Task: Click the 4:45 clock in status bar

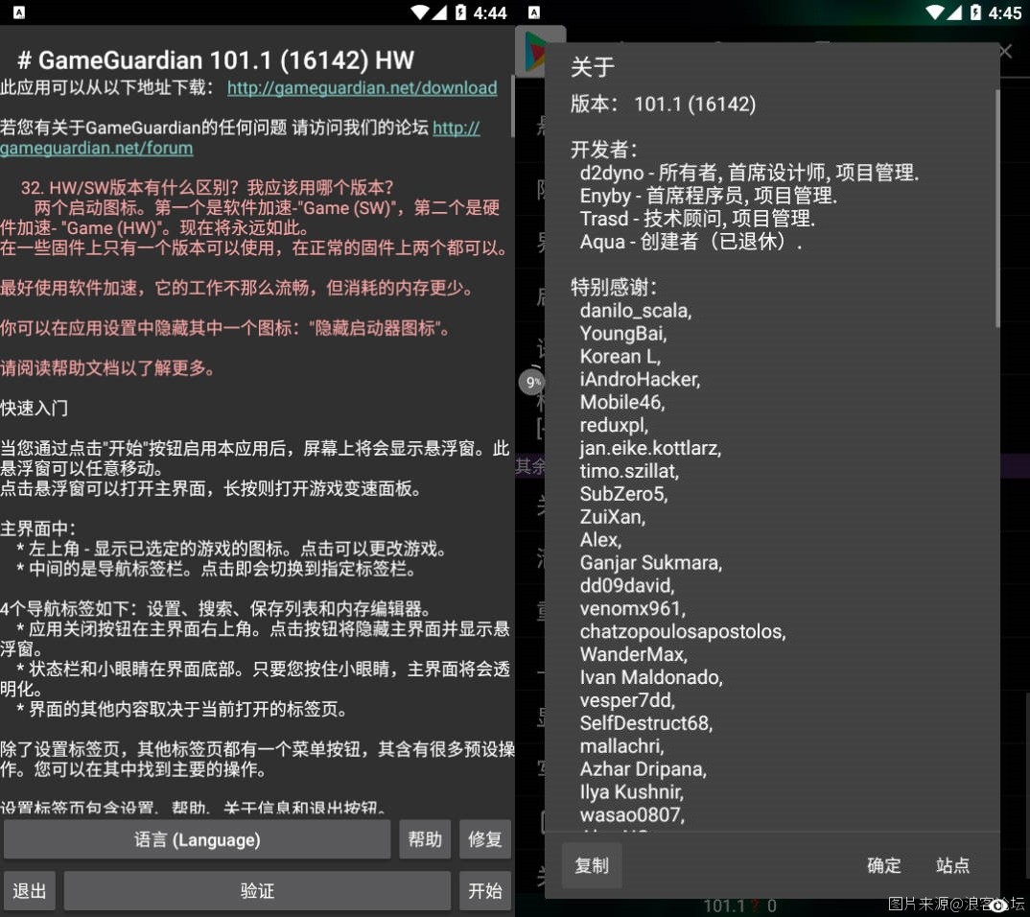Action: pyautogui.click(x=1005, y=12)
